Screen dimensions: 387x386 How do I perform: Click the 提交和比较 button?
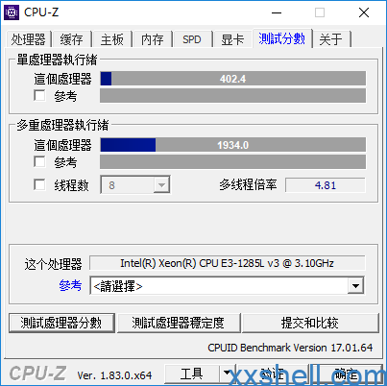point(310,323)
